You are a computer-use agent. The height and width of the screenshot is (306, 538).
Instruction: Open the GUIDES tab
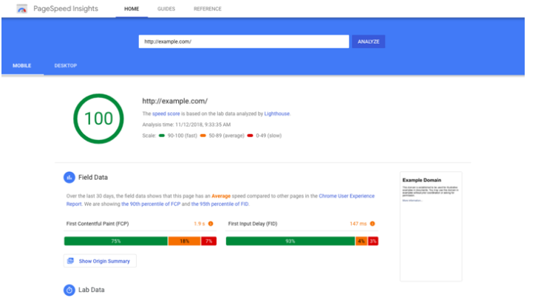(166, 9)
